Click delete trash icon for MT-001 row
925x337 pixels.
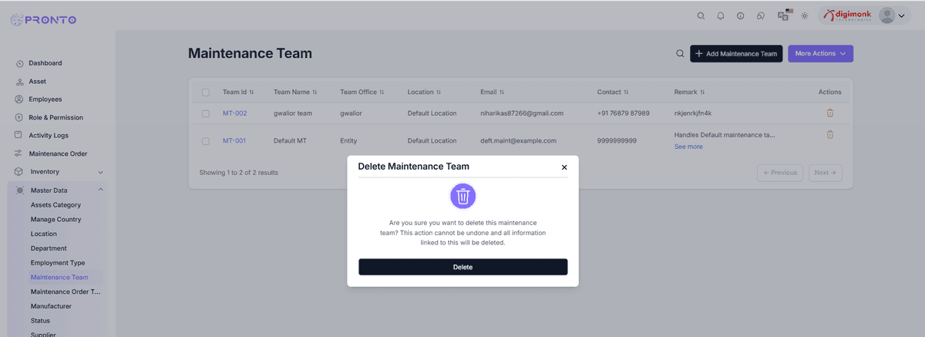pos(830,134)
